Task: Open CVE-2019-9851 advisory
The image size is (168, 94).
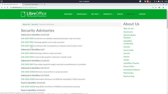Action: [27, 42]
